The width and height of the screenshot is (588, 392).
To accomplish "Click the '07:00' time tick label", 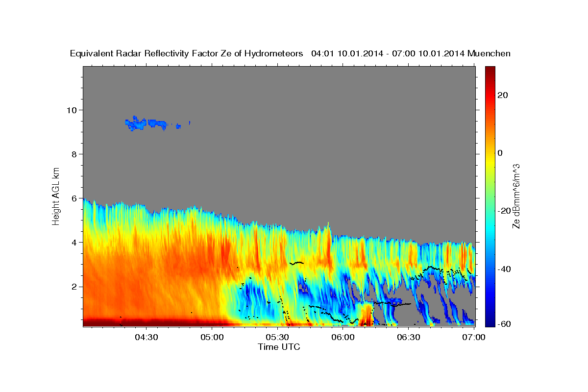I will click(474, 337).
